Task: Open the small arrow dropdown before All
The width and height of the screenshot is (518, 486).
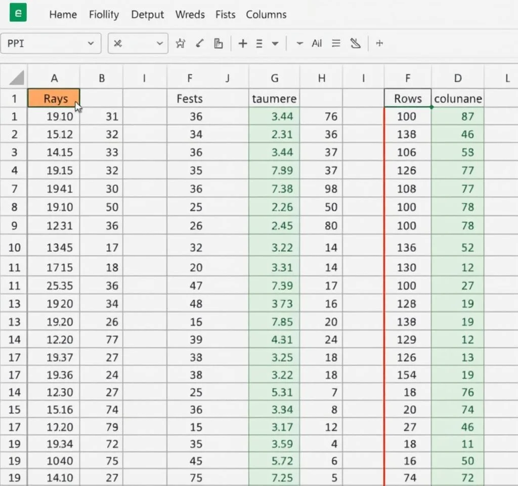Action: coord(299,44)
